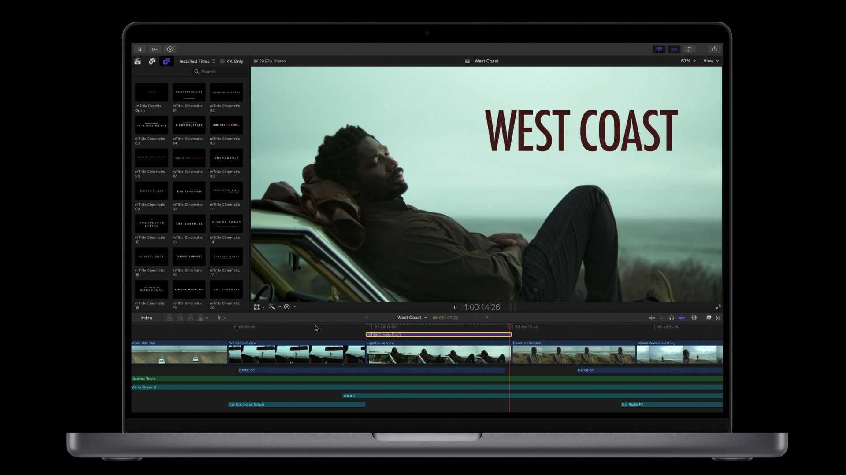Open the timeline tool selector dropdown

pos(222,318)
